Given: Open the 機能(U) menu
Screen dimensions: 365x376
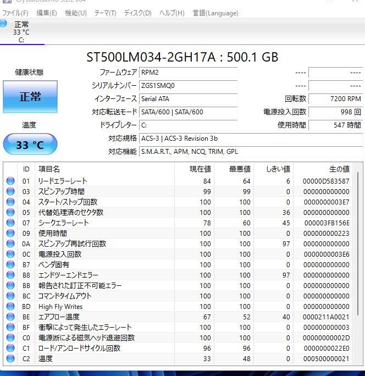Looking at the screenshot, I should pos(76,13).
